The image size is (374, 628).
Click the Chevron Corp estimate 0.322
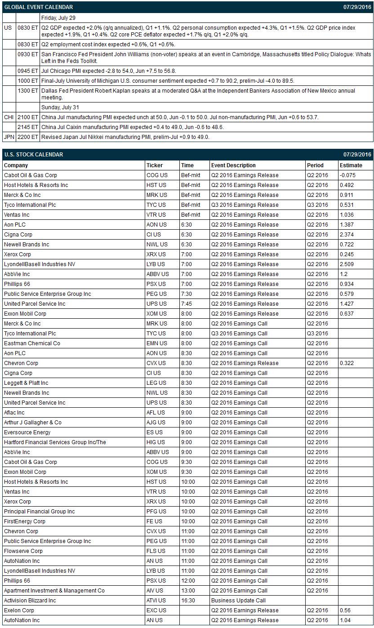coord(347,363)
